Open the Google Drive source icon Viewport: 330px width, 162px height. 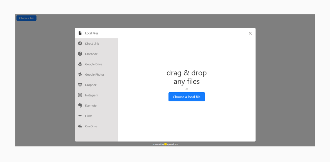pos(80,64)
